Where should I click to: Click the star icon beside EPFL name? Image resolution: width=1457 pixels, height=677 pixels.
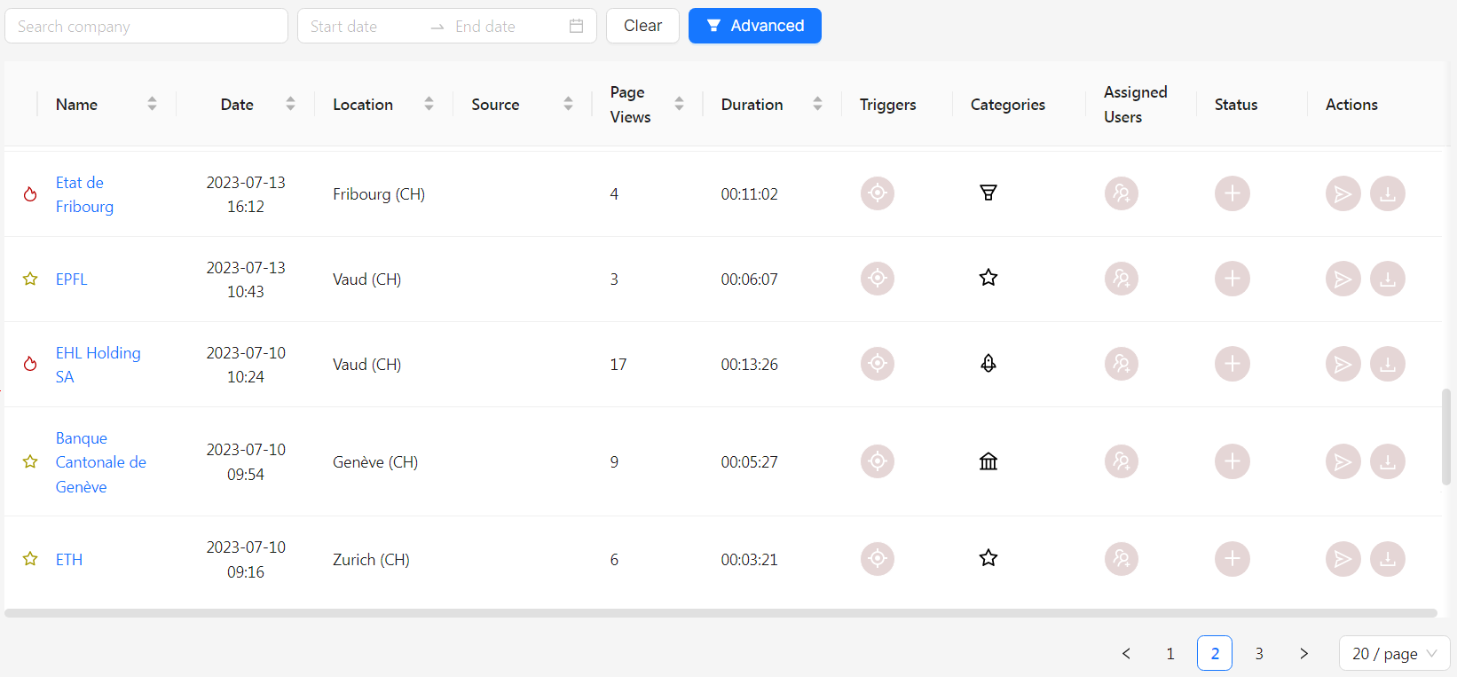[x=30, y=279]
